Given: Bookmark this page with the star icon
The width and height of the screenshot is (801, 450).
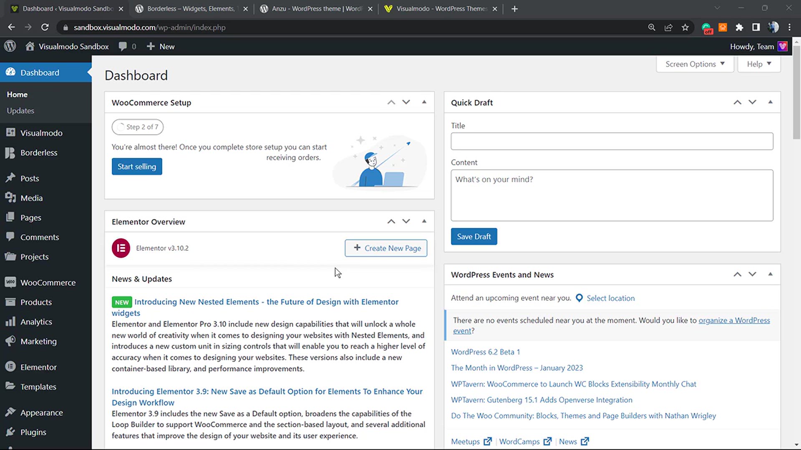Looking at the screenshot, I should coord(685,27).
